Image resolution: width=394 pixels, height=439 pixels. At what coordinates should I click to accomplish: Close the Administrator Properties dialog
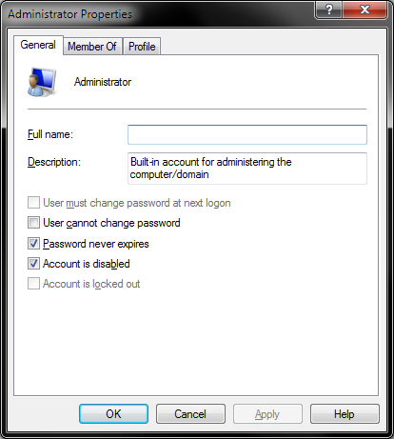(x=364, y=10)
